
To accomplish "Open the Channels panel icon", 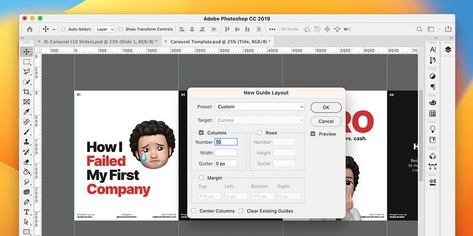I will pos(432,156).
